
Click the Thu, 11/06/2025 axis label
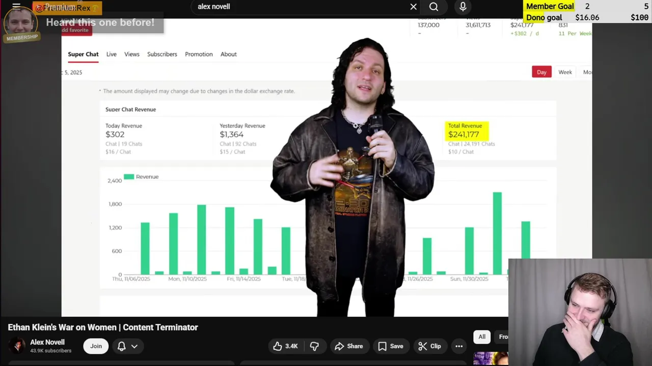[x=131, y=279]
